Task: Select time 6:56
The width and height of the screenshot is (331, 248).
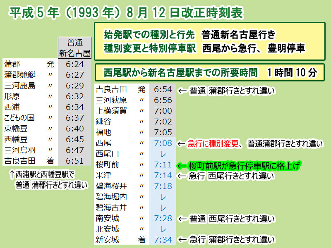Action: [163, 100]
